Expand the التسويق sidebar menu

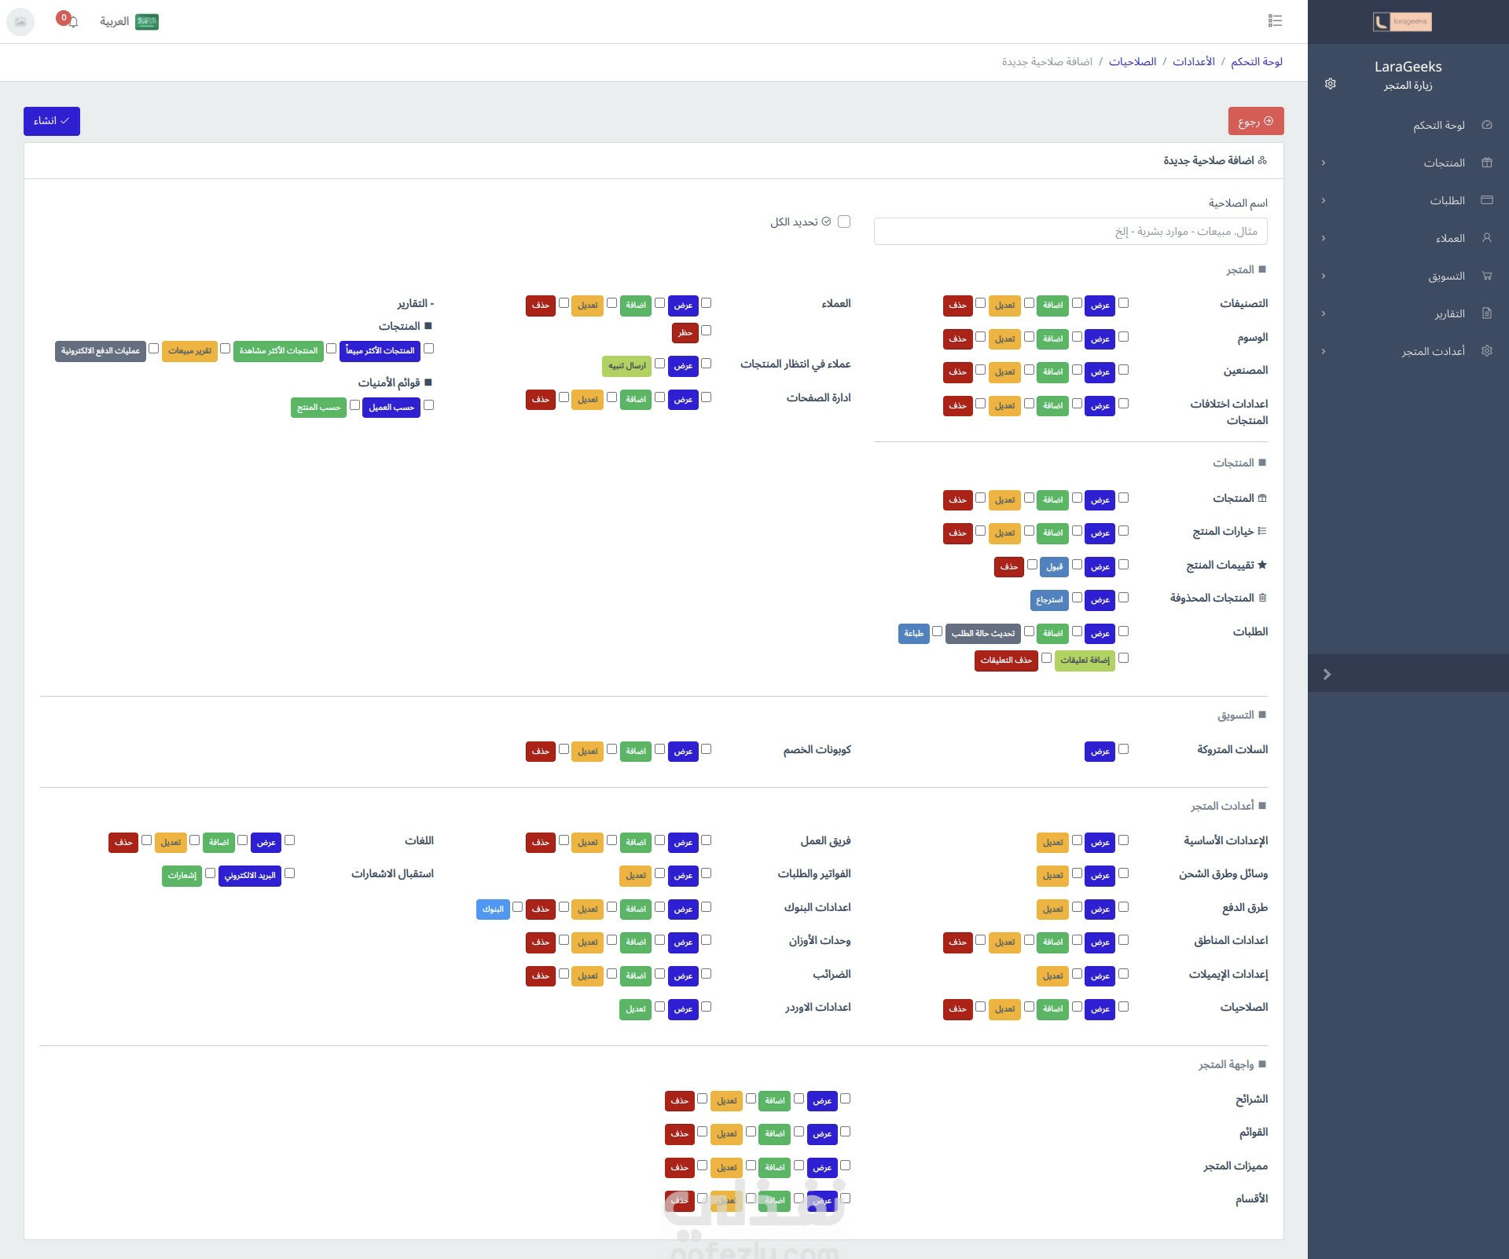(1446, 276)
